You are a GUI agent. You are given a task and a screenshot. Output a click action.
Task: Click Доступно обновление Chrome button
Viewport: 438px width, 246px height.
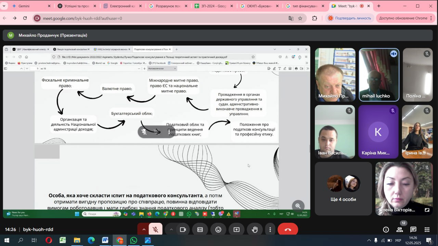tap(403, 18)
